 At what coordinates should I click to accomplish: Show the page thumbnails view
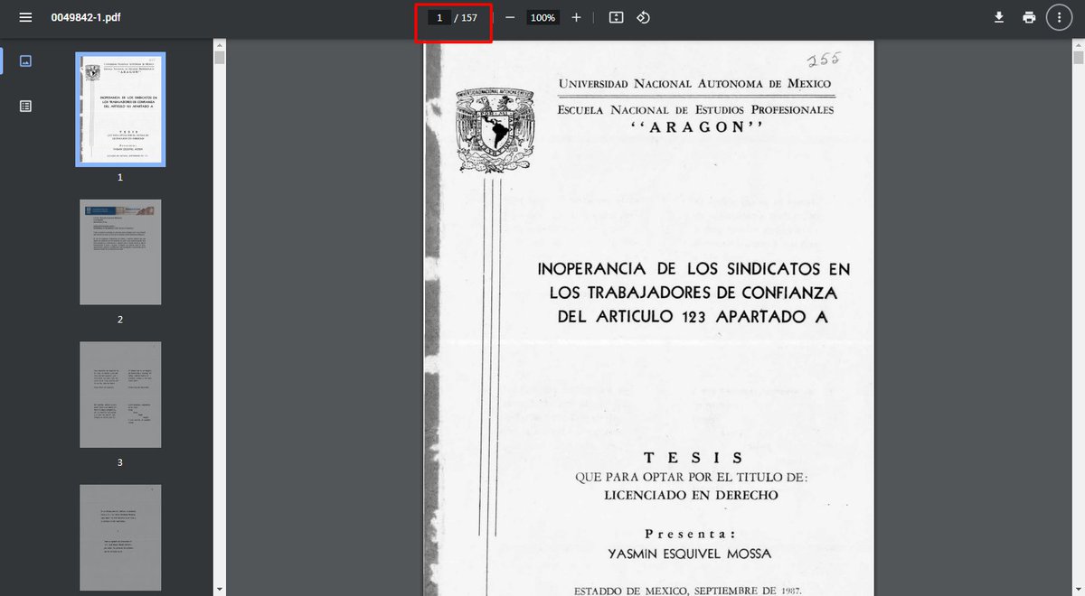coord(25,61)
